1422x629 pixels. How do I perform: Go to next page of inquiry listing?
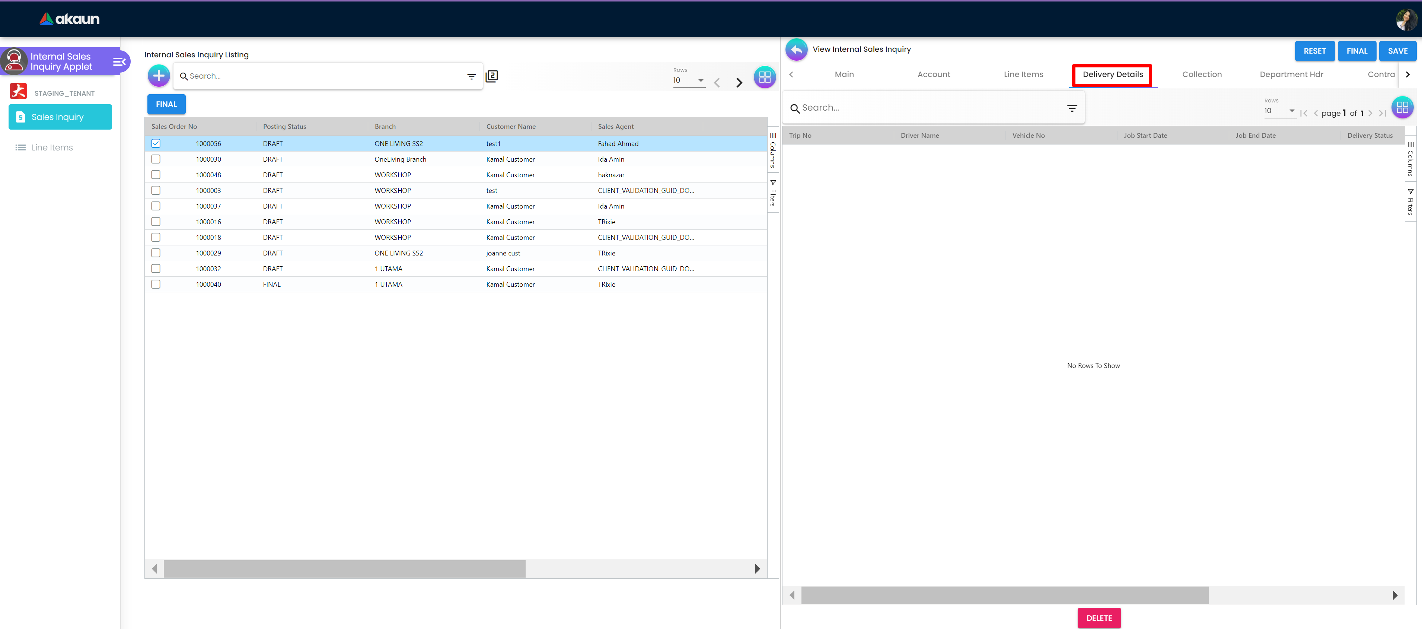739,83
